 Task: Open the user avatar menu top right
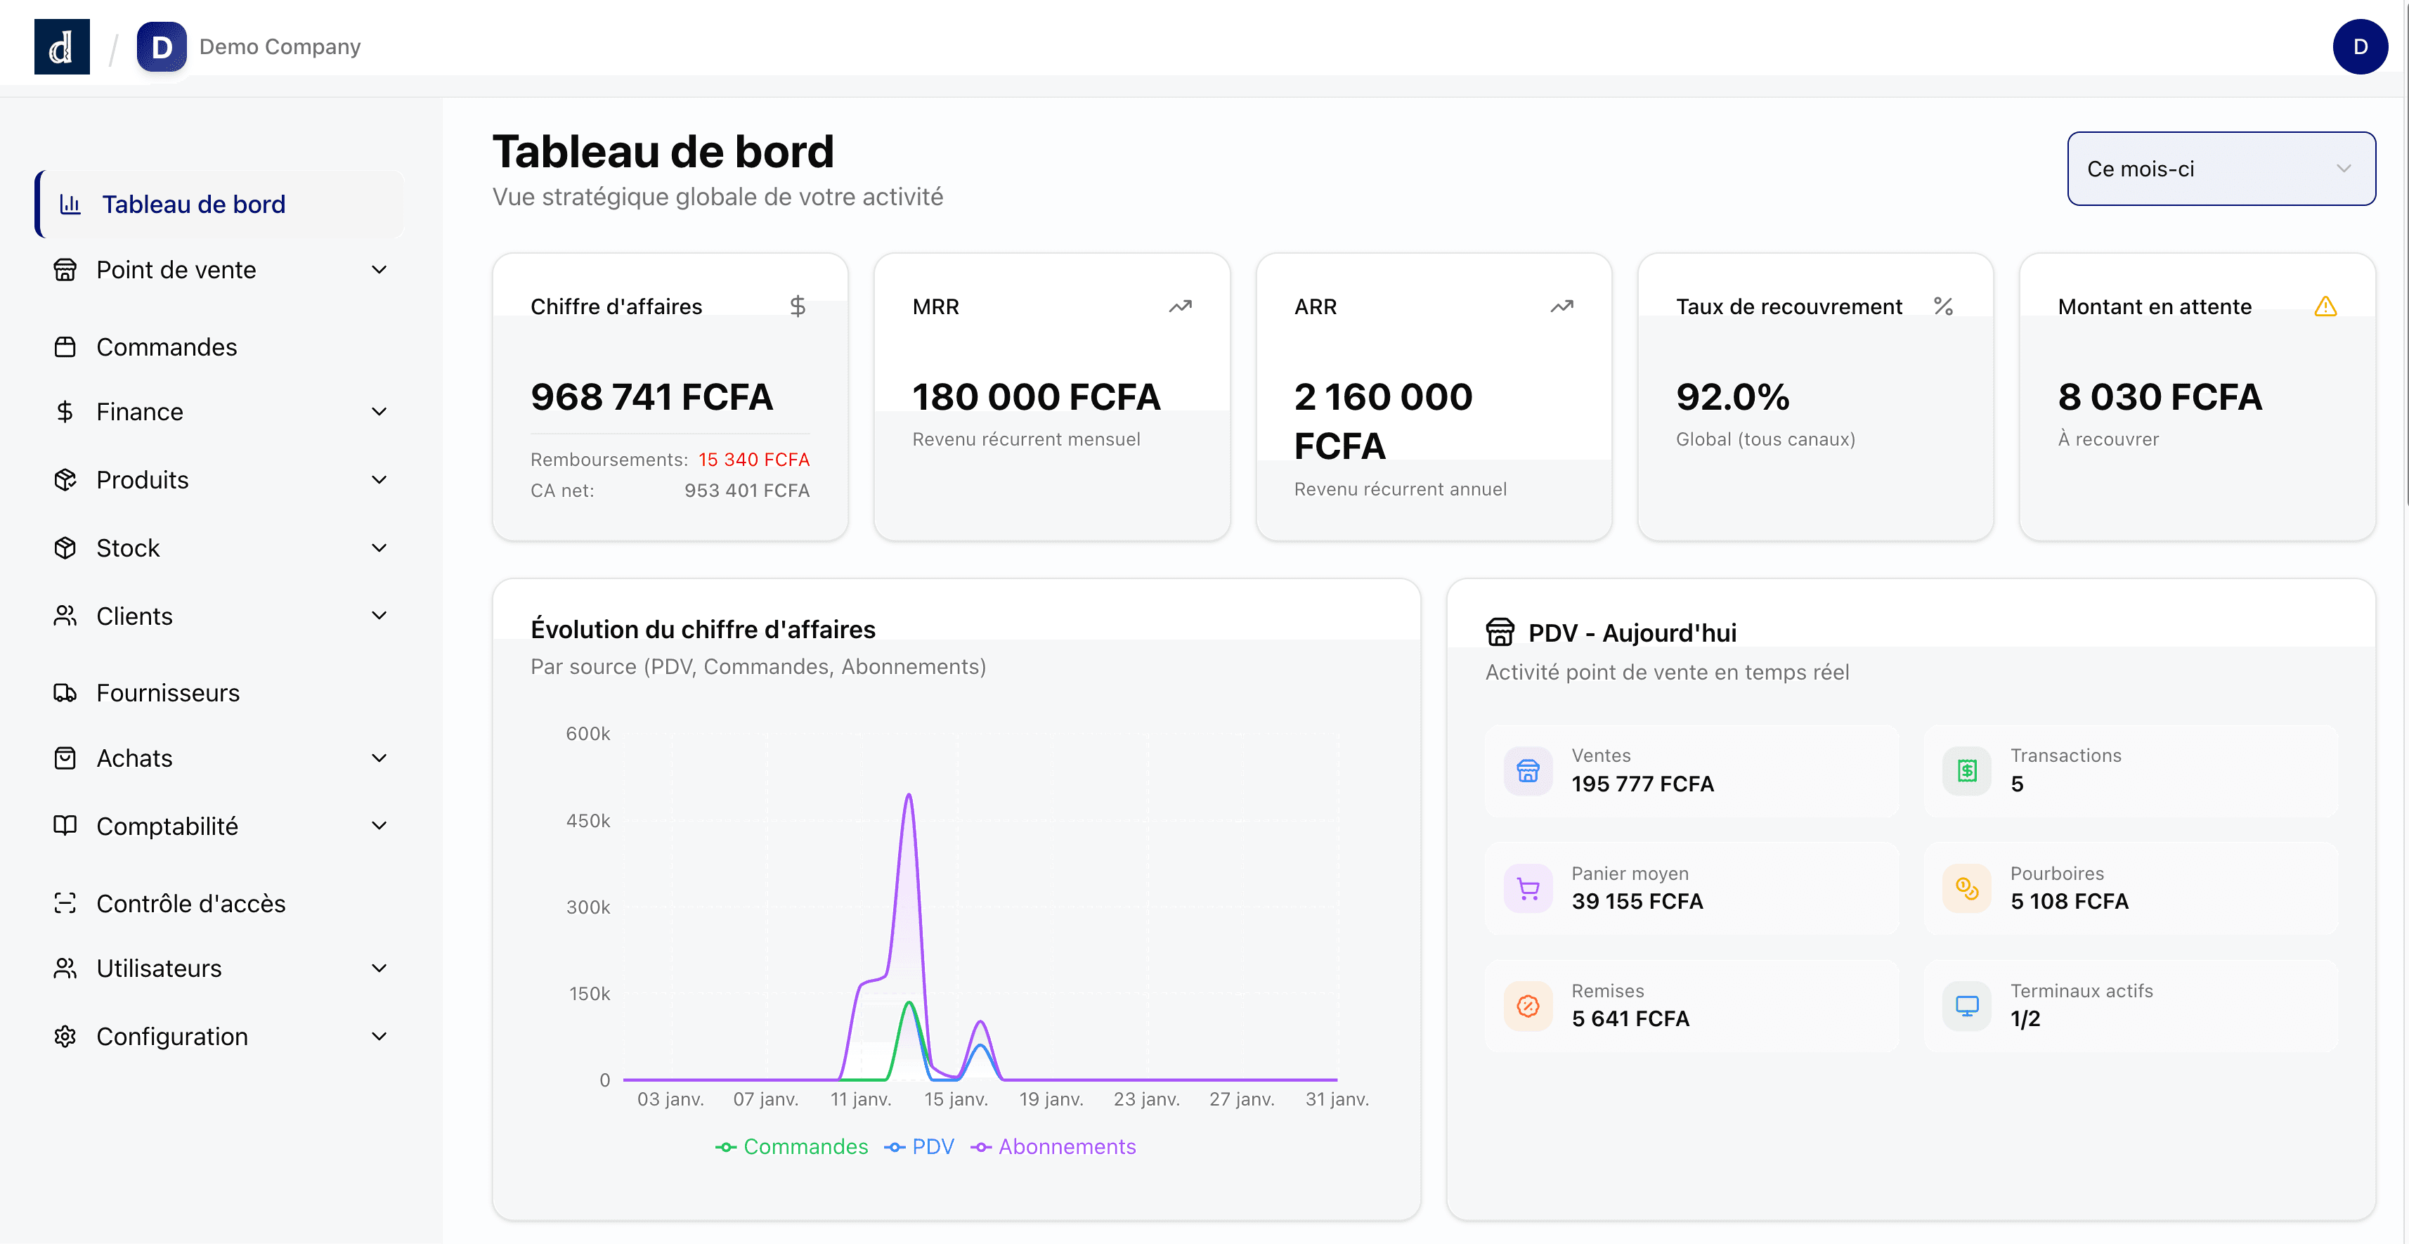pyautogui.click(x=2361, y=46)
